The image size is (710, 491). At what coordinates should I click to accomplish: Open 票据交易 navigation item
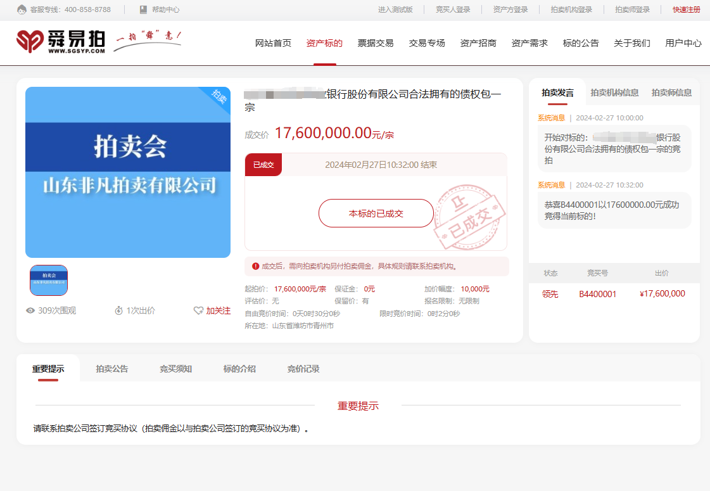pyautogui.click(x=376, y=43)
